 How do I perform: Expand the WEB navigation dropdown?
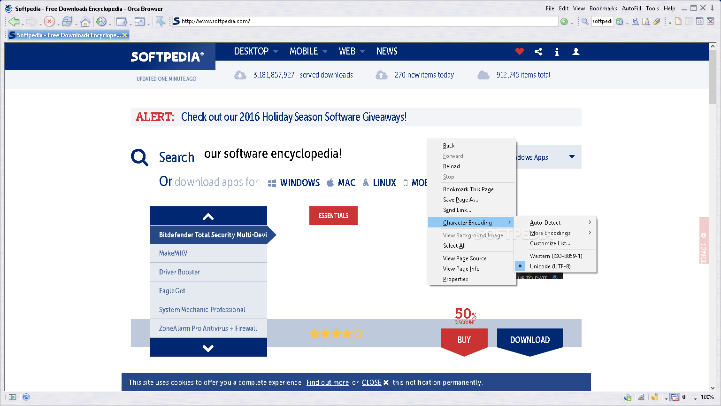click(x=362, y=52)
